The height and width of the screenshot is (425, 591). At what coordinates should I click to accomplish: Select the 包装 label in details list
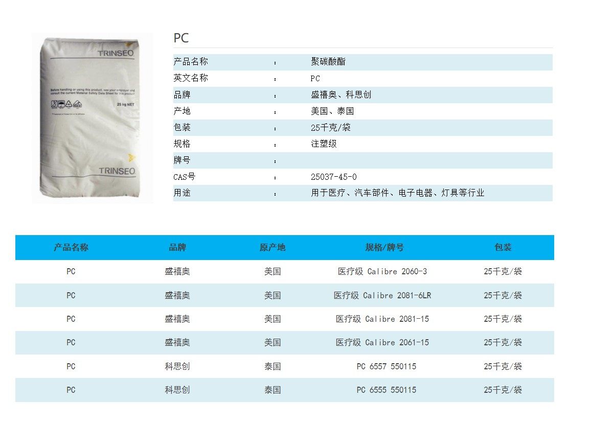tap(182, 127)
